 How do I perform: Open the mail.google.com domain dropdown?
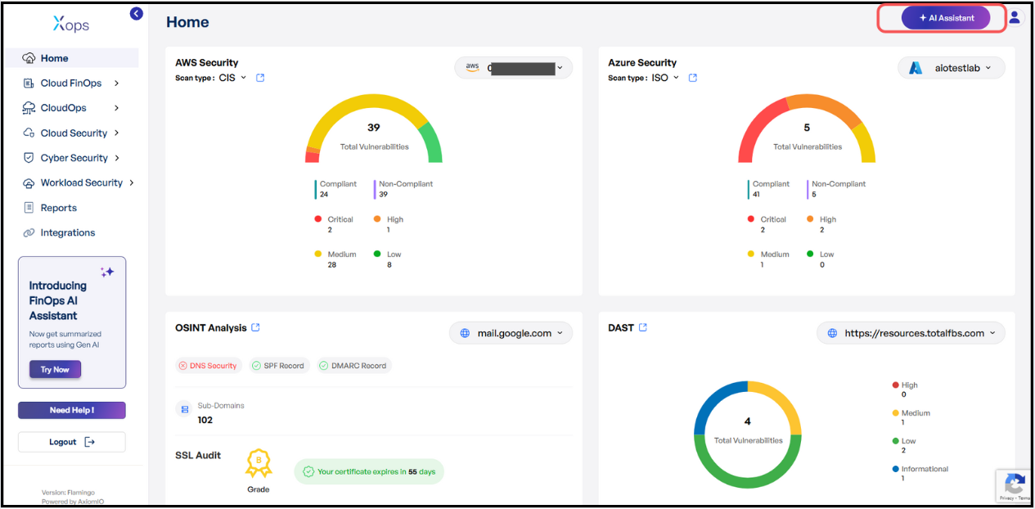click(511, 333)
